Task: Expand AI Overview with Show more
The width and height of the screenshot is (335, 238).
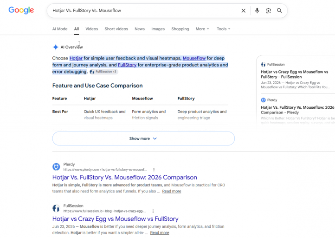Action: (x=143, y=139)
